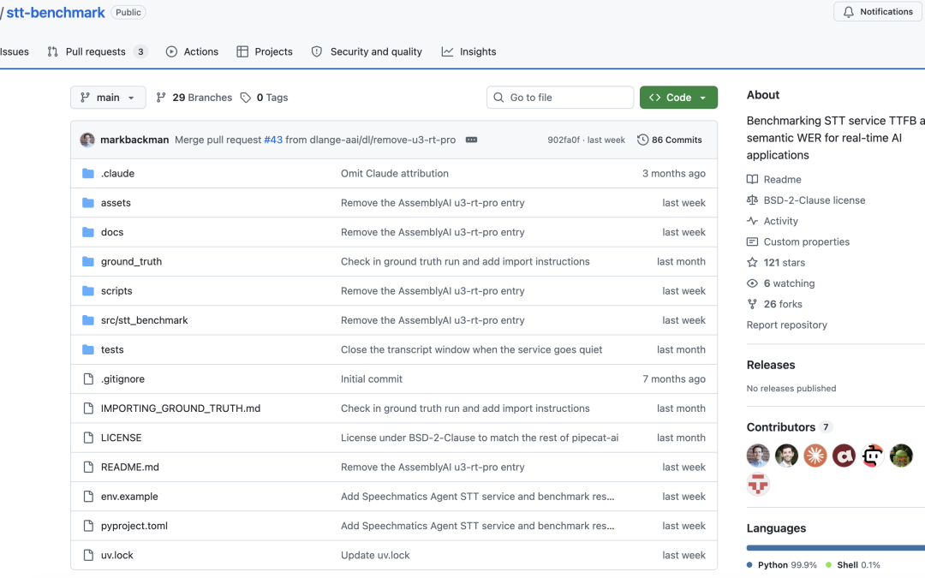Screen dimensions: 925x578
Task: Click the tests folder icon
Action: coord(88,349)
